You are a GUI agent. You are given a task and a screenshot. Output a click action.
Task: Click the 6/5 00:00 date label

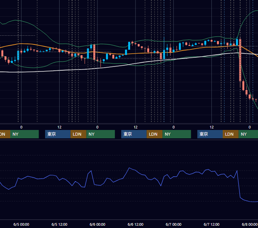(x=21, y=224)
